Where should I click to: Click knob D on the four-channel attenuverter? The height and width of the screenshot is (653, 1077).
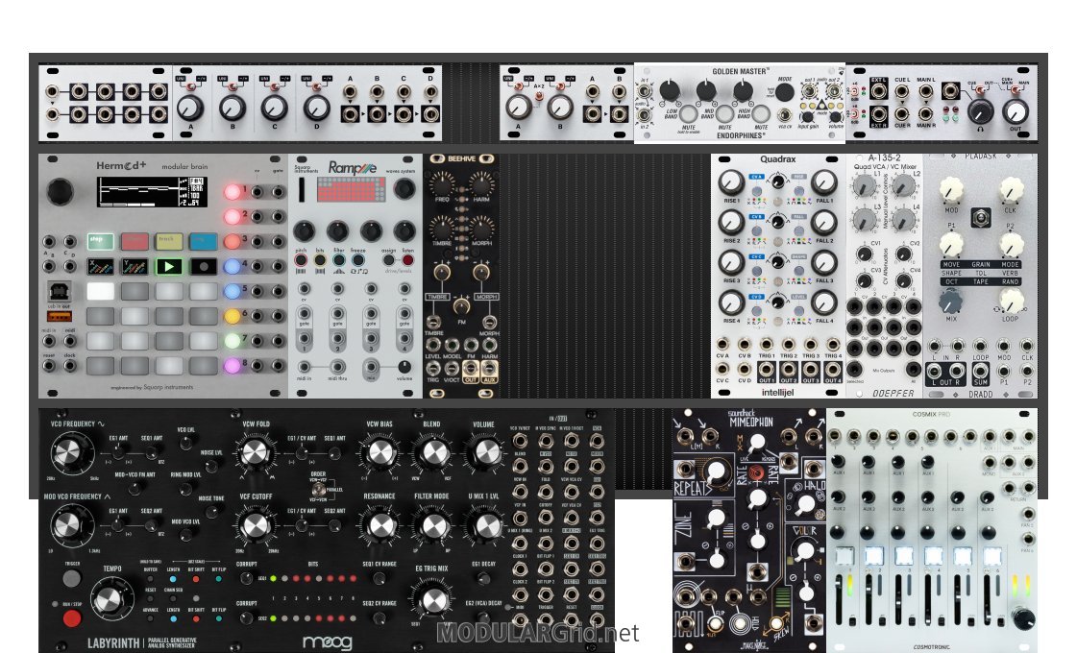(x=317, y=109)
